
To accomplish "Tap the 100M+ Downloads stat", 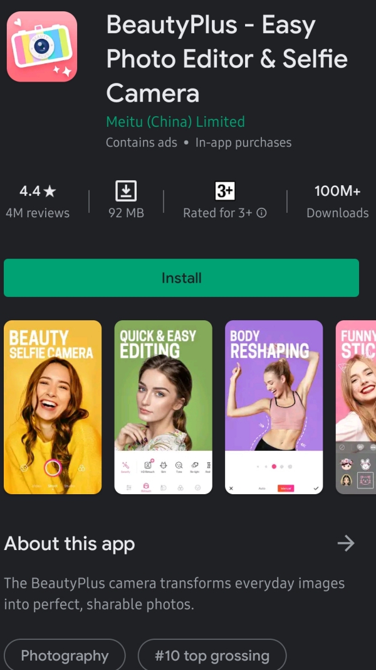I will [338, 202].
